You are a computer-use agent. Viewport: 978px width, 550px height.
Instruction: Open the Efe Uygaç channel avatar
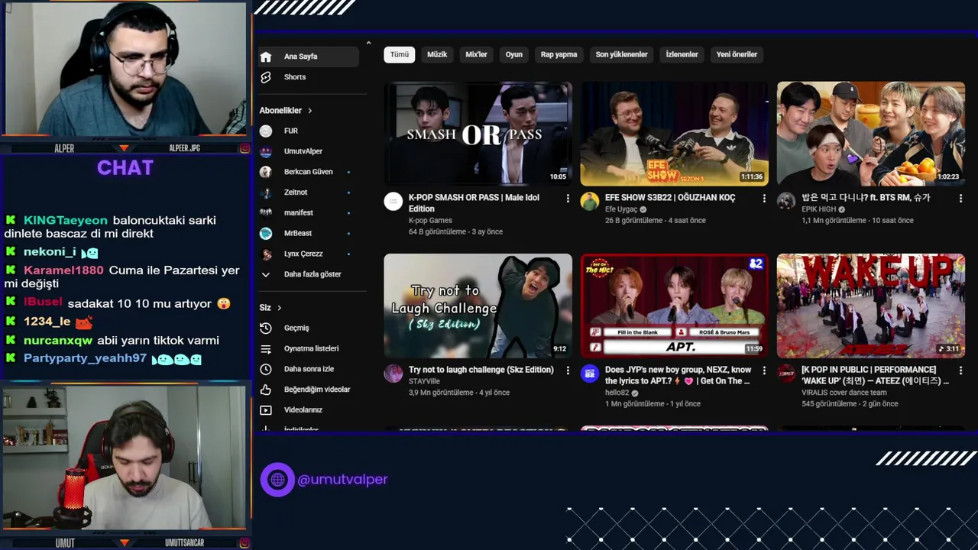tap(589, 202)
